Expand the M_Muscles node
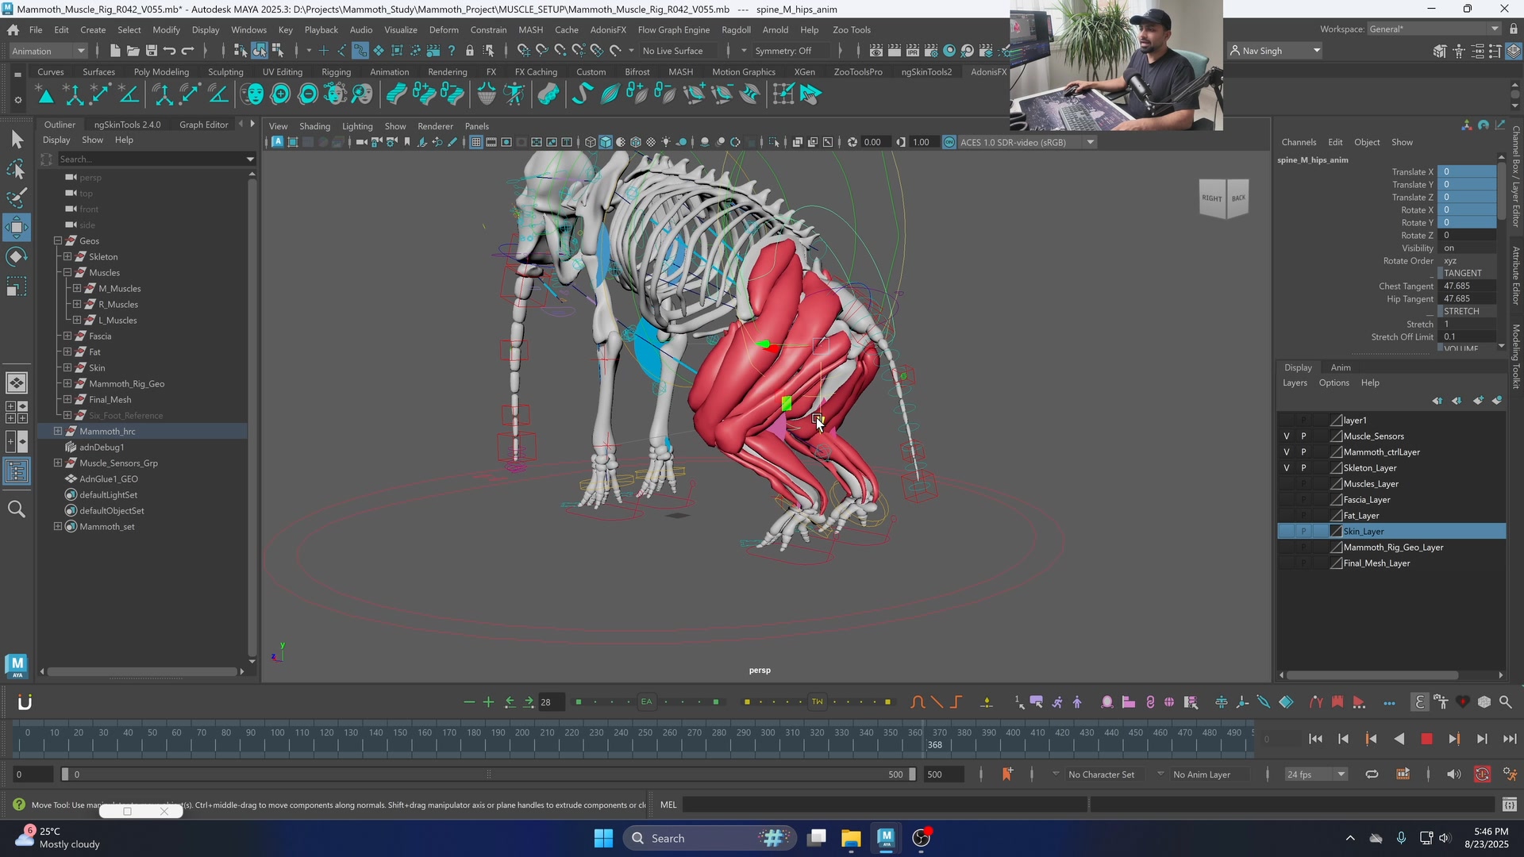This screenshot has height=857, width=1524. click(x=77, y=288)
